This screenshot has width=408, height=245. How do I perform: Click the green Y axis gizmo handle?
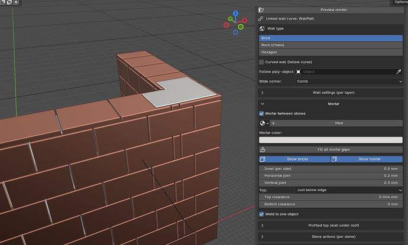click(x=230, y=19)
